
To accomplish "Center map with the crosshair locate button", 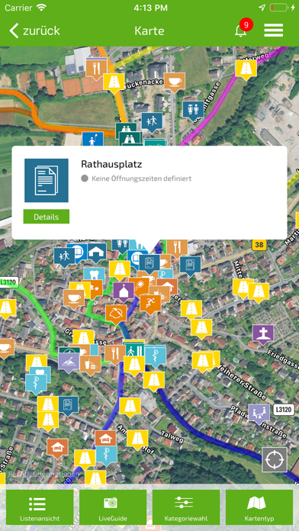I will [275, 460].
